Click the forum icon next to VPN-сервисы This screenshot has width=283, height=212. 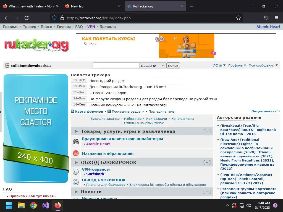(76, 171)
